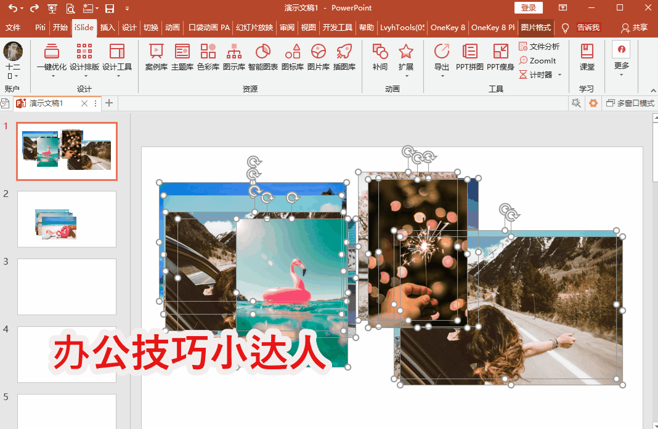Click the 共享 share button
This screenshot has width=658, height=429.
(635, 28)
